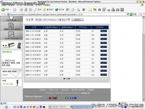Viewport: 145px width, 109px height.
Task: Click more for the 2002-11-30 20:07:45 row
Action: (104, 59)
